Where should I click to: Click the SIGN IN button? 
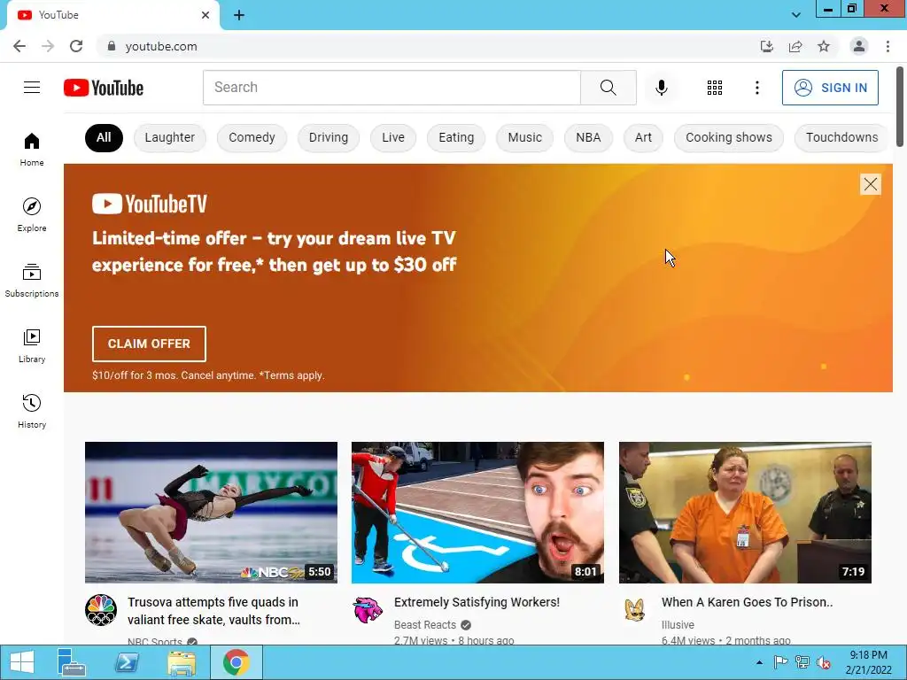click(830, 88)
